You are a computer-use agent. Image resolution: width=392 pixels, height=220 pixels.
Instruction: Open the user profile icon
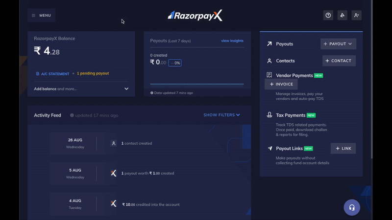(357, 15)
